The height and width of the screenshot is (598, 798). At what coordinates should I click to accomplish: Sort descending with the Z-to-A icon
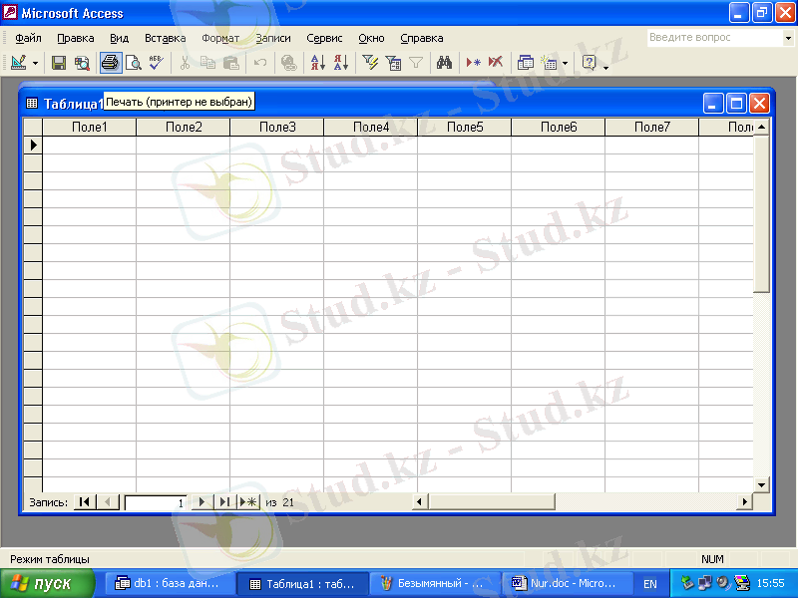click(341, 63)
